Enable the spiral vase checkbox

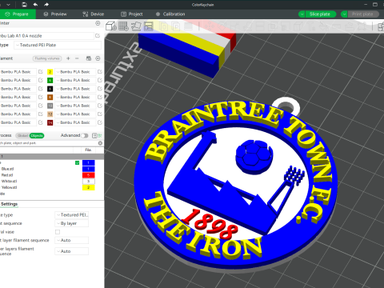[58, 232]
